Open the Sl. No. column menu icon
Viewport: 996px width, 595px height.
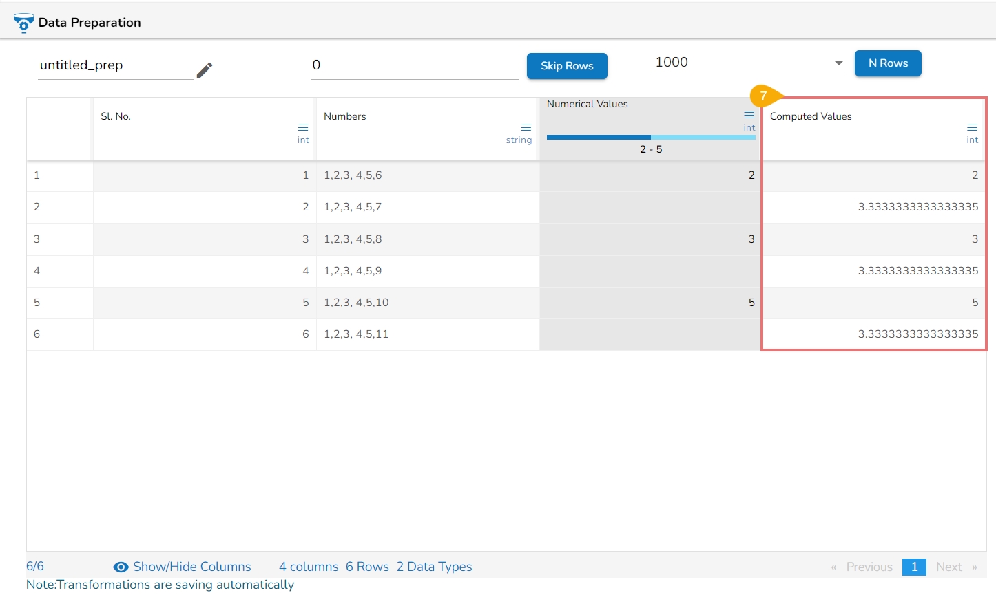click(303, 128)
